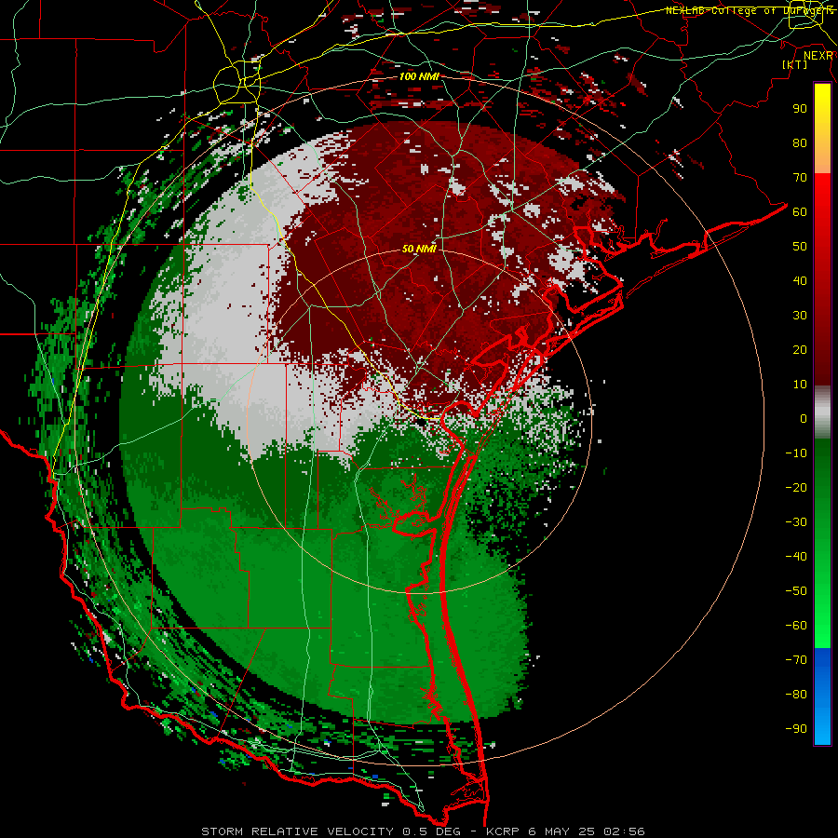838x838 pixels.
Task: Click the 80 value on color scale
Action: [800, 142]
